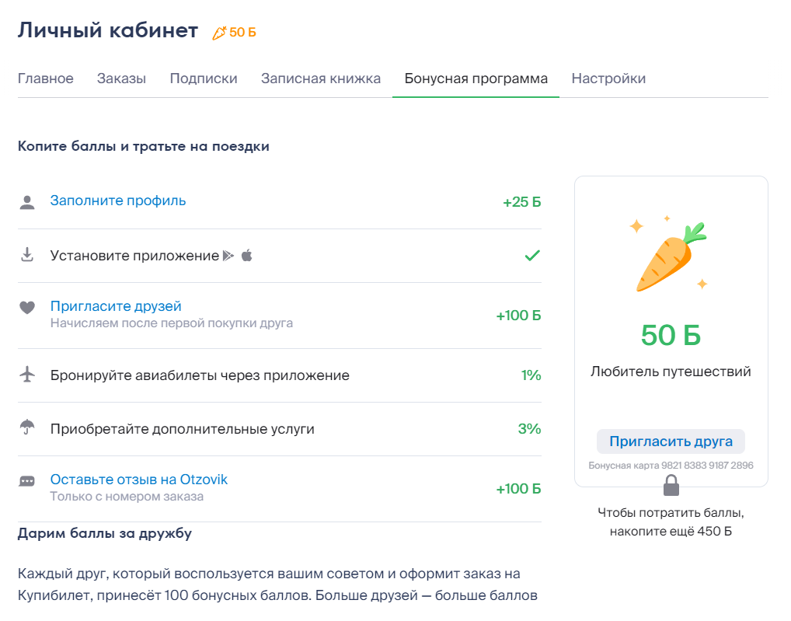Screen dimensions: 791x621
Task: Open the Apple App Store icon
Action: coord(247,256)
